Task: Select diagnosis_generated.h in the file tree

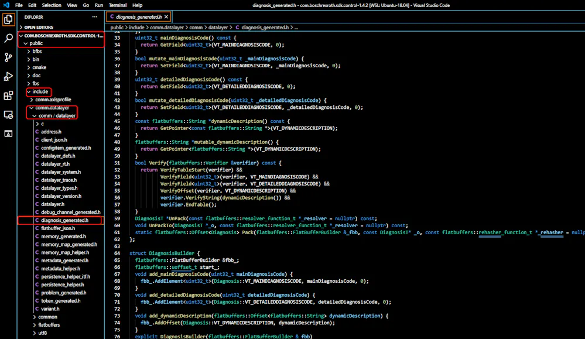Action: pos(64,220)
